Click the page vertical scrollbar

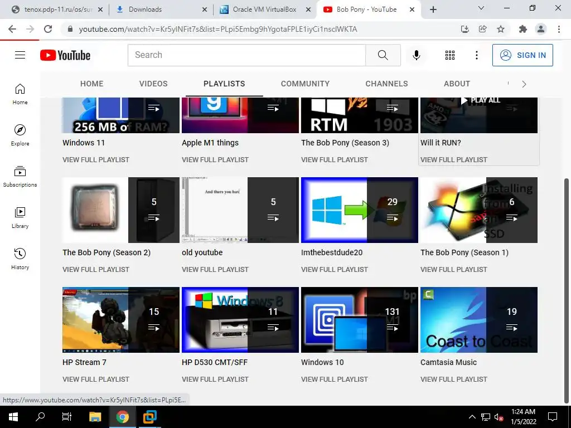click(567, 290)
